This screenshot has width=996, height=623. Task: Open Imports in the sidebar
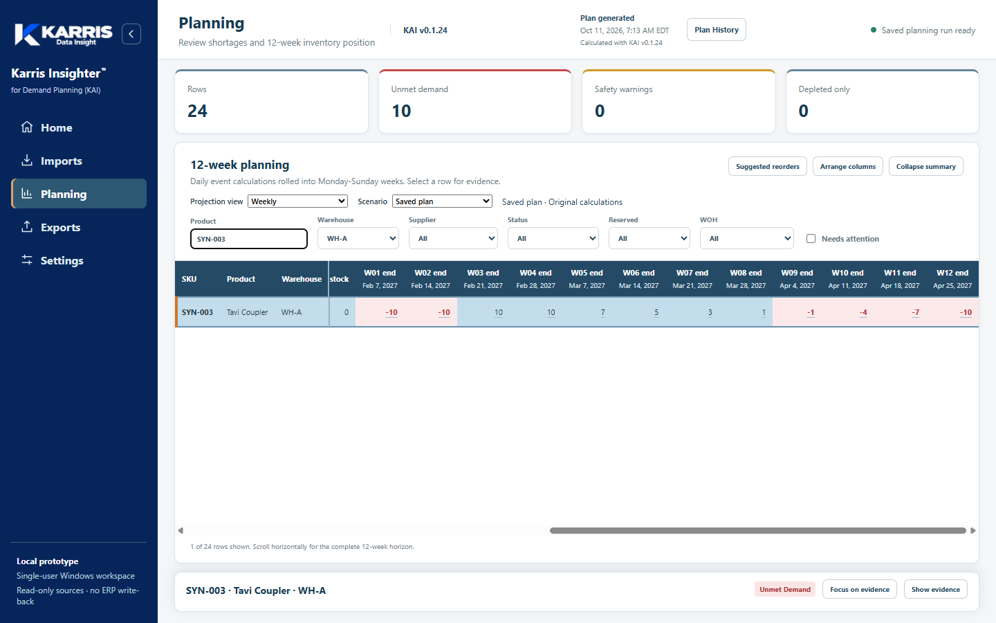pos(79,161)
